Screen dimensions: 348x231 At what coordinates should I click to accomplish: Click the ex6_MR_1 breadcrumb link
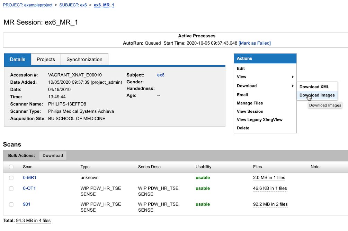(x=104, y=5)
